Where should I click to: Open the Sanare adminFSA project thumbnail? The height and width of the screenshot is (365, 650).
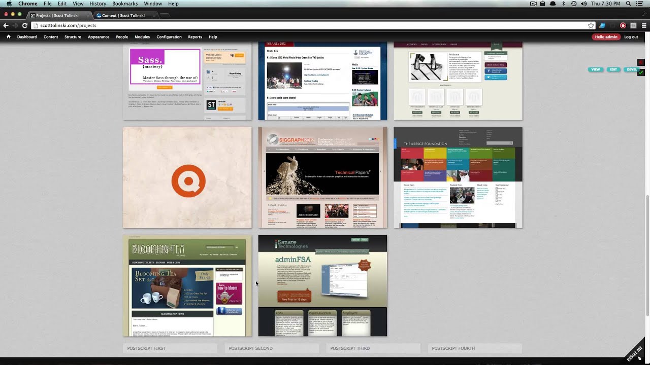pos(322,285)
